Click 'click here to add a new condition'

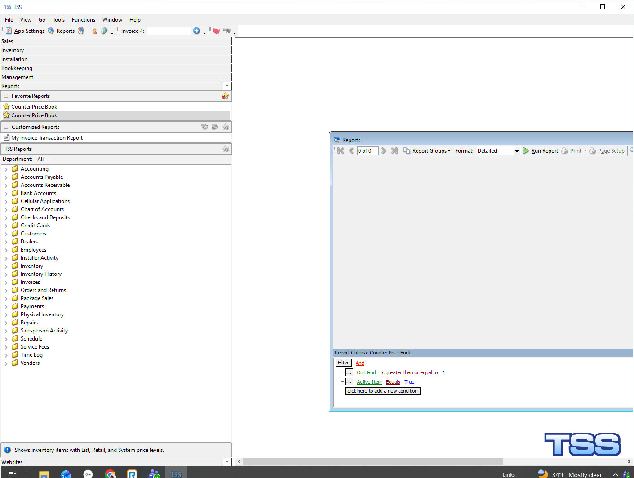pos(382,391)
